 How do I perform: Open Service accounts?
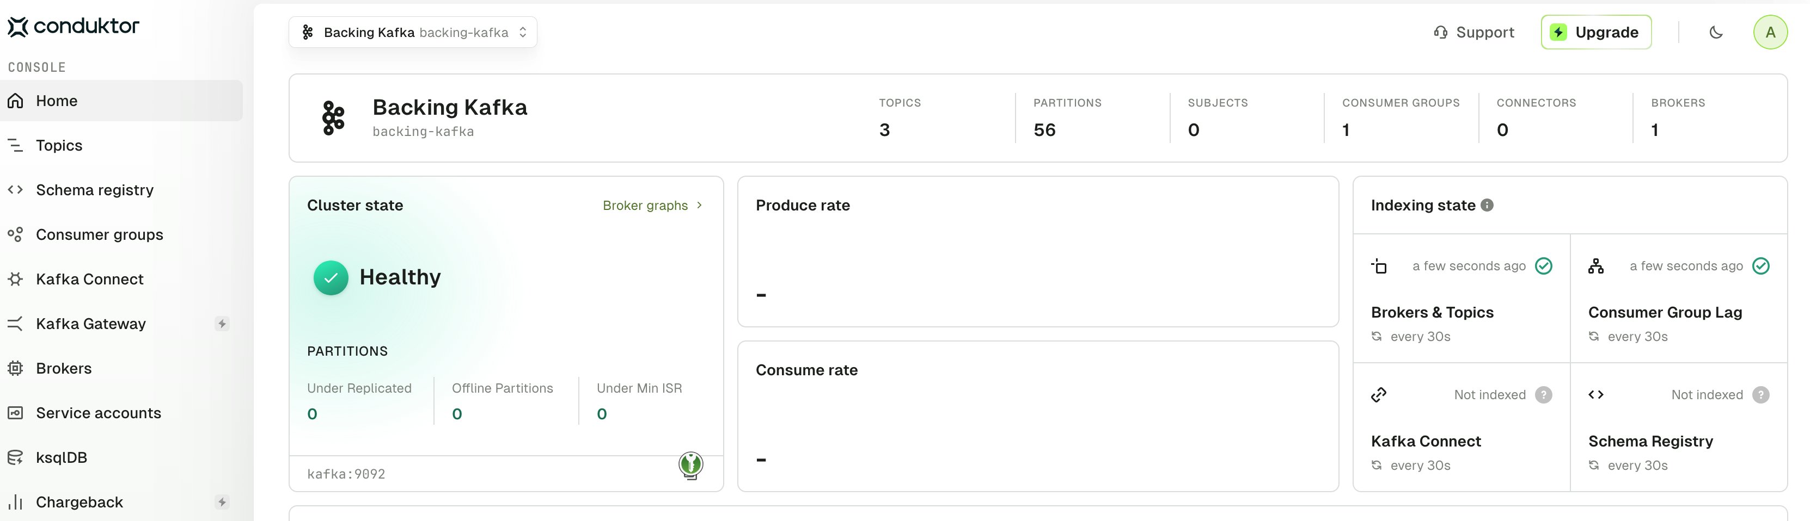point(121,413)
